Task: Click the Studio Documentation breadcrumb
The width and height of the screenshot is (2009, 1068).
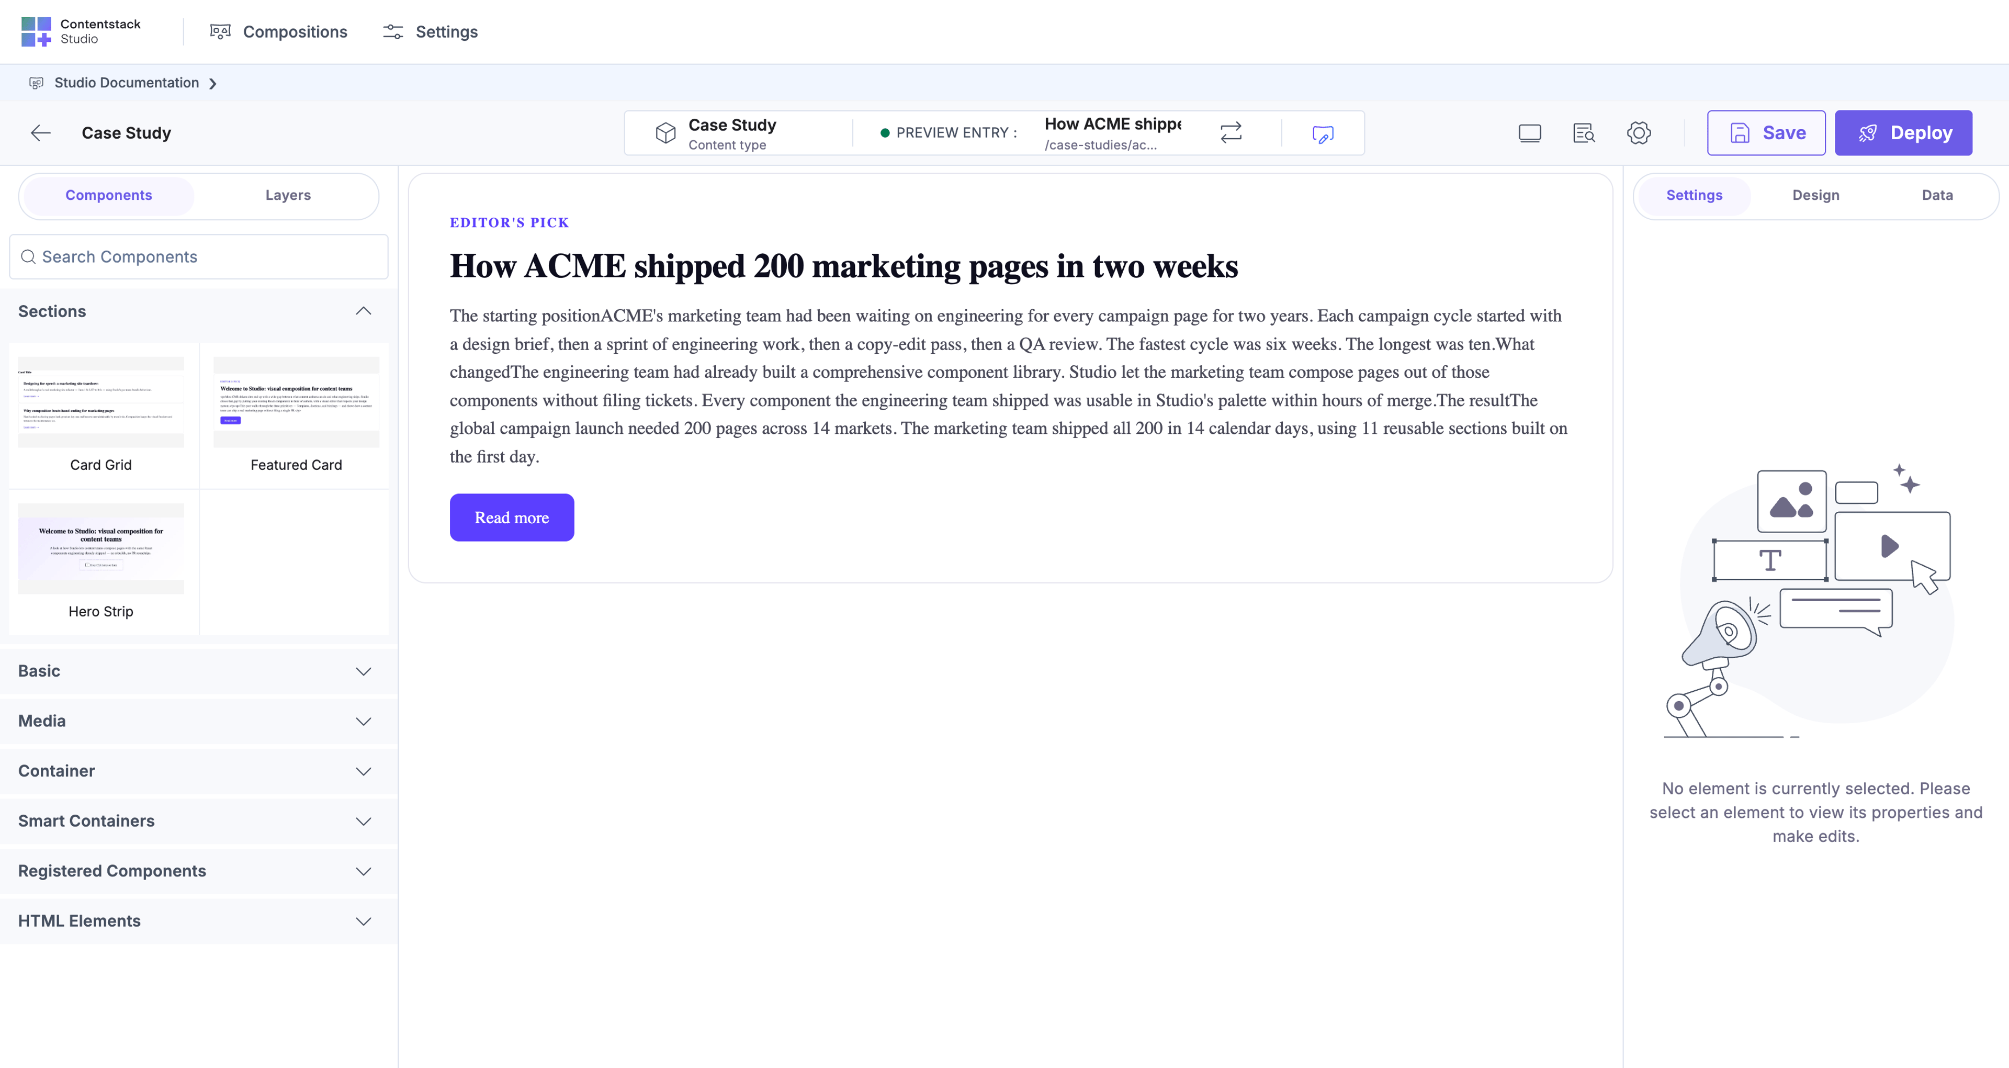Action: pos(126,83)
